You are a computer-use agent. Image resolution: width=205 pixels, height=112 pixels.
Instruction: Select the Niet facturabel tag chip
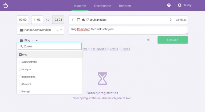click(98, 49)
